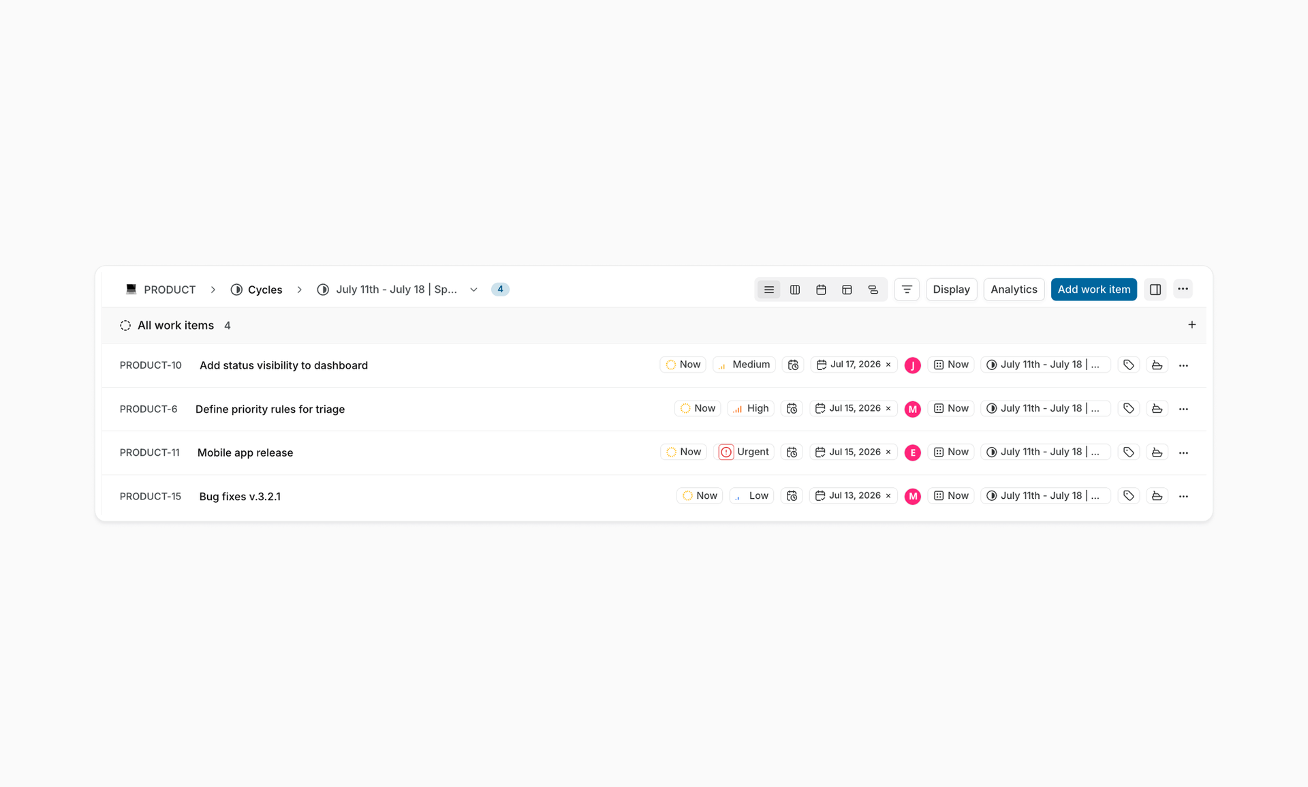Image resolution: width=1308 pixels, height=787 pixels.
Task: Open estimate icon for PRODUCT-6 row
Action: click(1157, 409)
